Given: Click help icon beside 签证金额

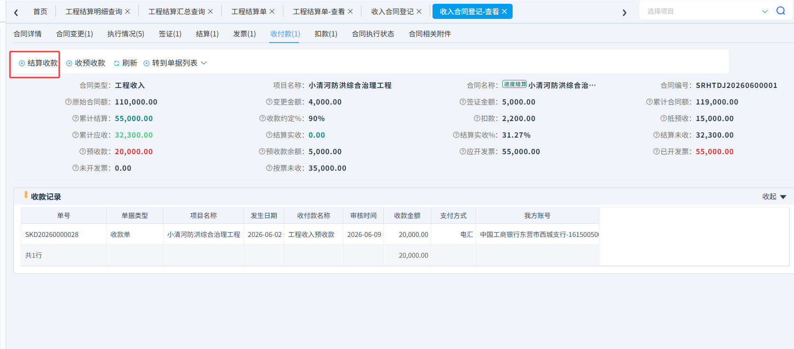Looking at the screenshot, I should tap(463, 102).
